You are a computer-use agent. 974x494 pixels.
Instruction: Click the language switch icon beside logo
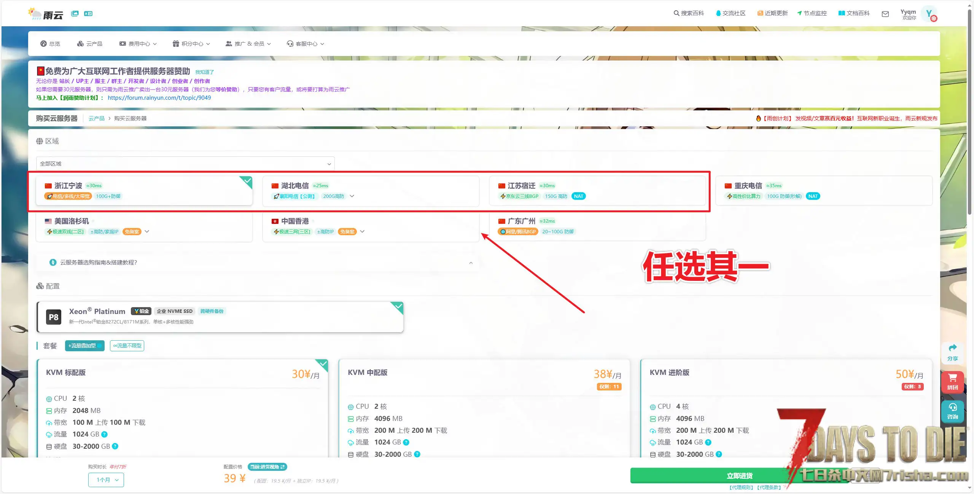click(88, 14)
